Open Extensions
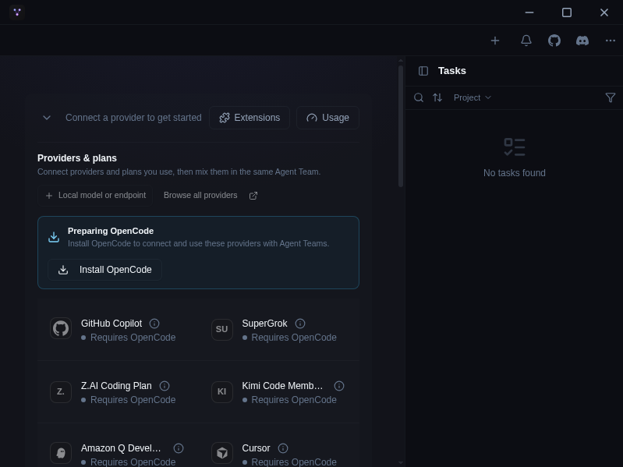Viewport: 623px width, 467px height. 250,118
